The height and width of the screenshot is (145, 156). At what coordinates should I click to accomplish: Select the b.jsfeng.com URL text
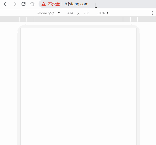(76, 4)
